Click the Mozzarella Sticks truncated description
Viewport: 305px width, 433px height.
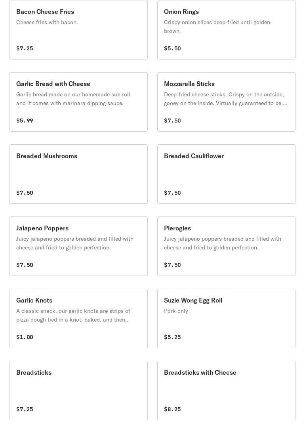pyautogui.click(x=225, y=99)
